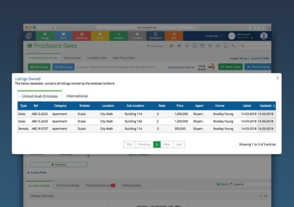Switch to International tab in dialog
This screenshot has height=207, width=294.
pyautogui.click(x=77, y=96)
